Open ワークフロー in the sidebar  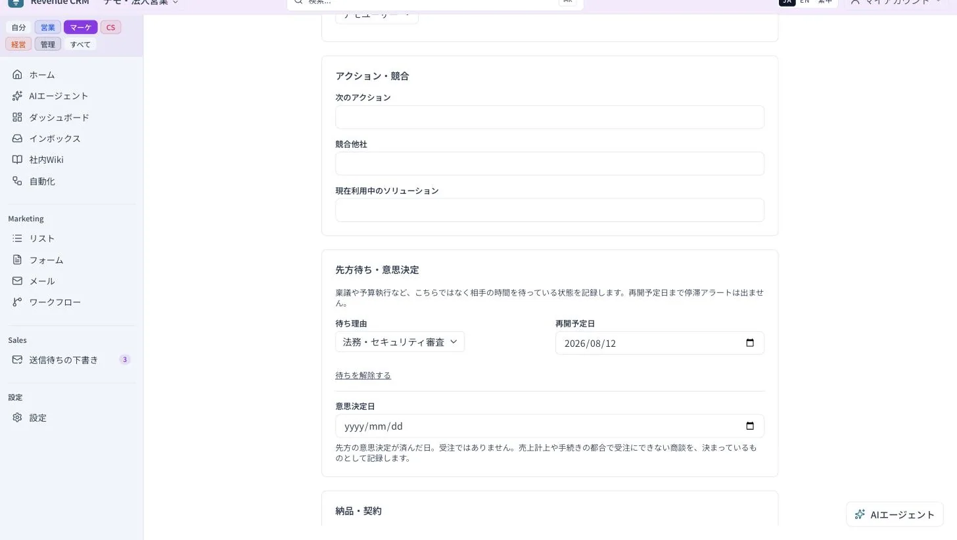71,302
